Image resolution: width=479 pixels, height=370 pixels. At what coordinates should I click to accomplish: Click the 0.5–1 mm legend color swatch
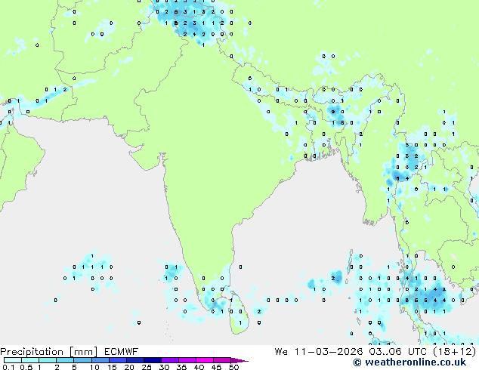click(30, 360)
